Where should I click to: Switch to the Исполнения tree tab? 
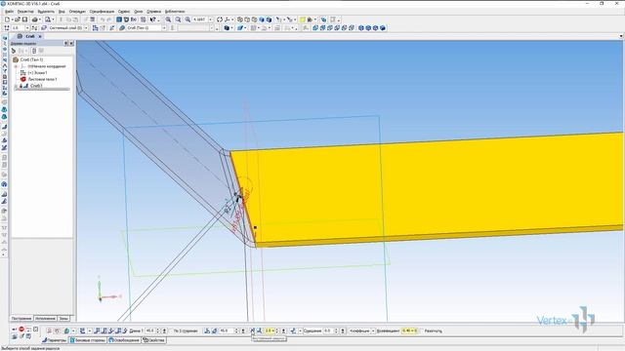point(45,319)
